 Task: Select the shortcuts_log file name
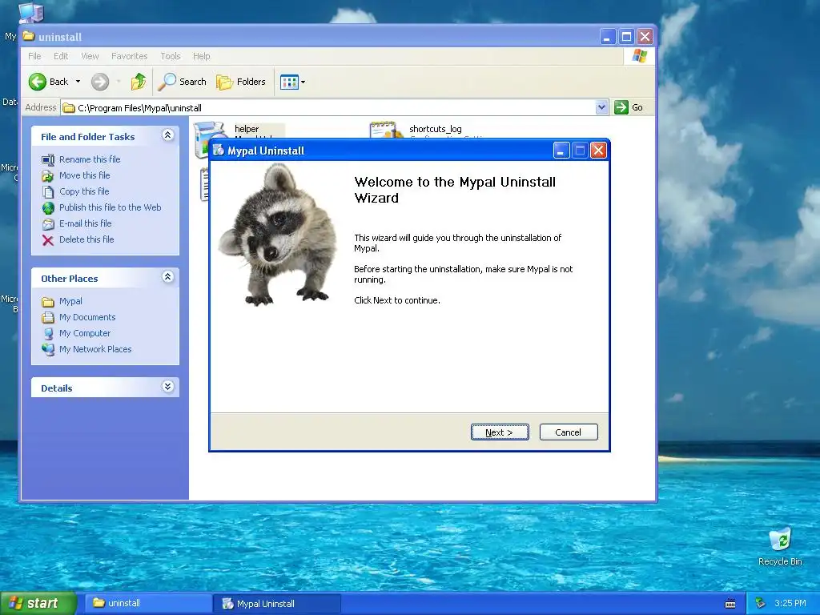pos(435,129)
